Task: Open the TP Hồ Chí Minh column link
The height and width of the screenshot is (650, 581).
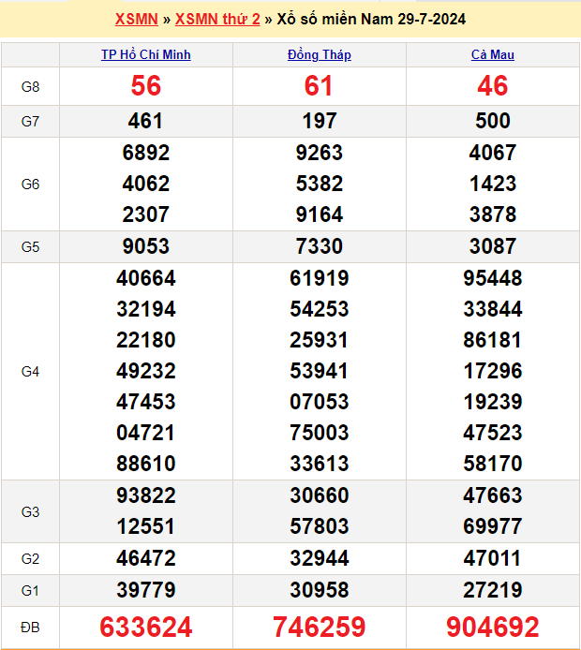Action: [146, 54]
